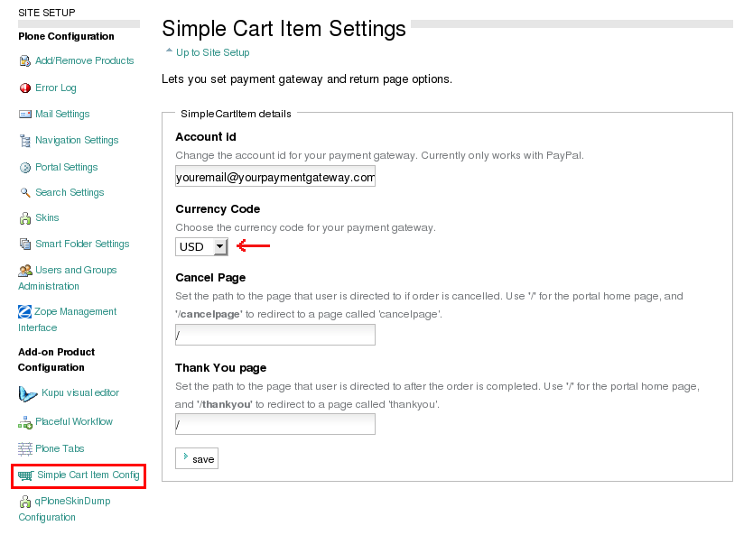Click the up arrow beside Site Setup link
This screenshot has width=753, height=535.
click(169, 50)
